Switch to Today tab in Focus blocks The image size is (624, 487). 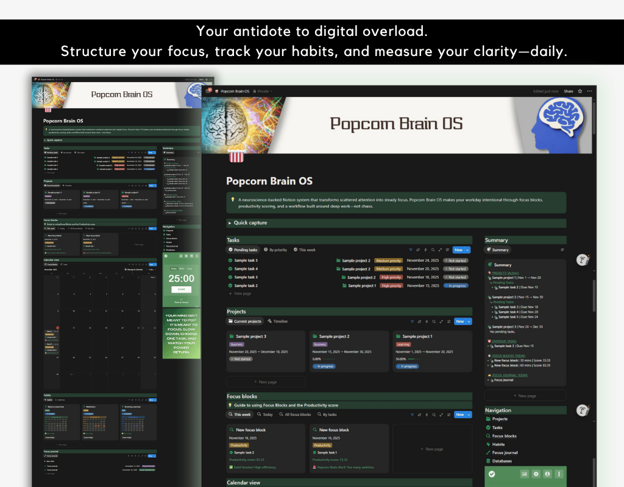point(265,414)
